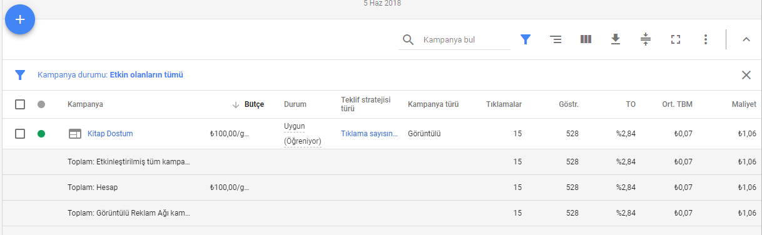Click Görüntülü campaign type cell
This screenshot has height=235, width=762.
[x=424, y=134]
